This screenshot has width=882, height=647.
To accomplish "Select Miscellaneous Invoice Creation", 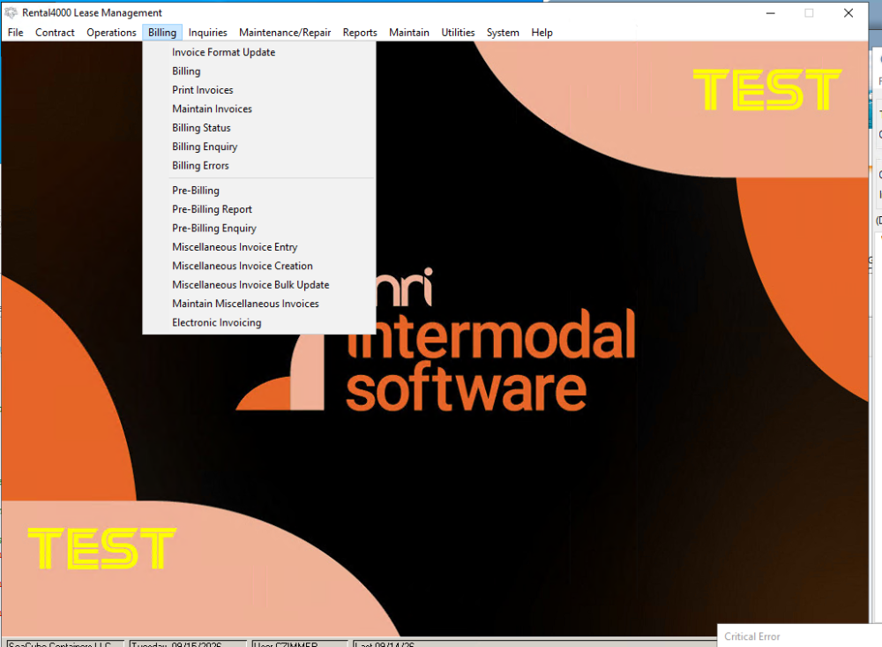I will pyautogui.click(x=259, y=266).
